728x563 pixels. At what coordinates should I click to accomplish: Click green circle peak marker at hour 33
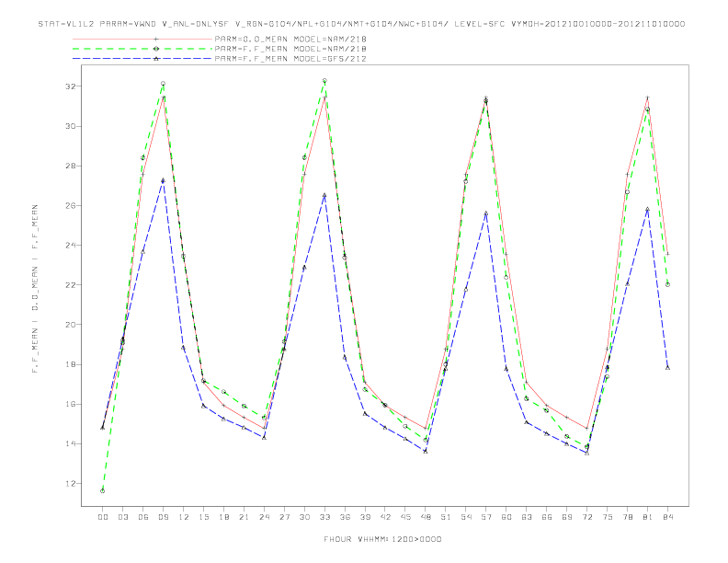coord(324,81)
